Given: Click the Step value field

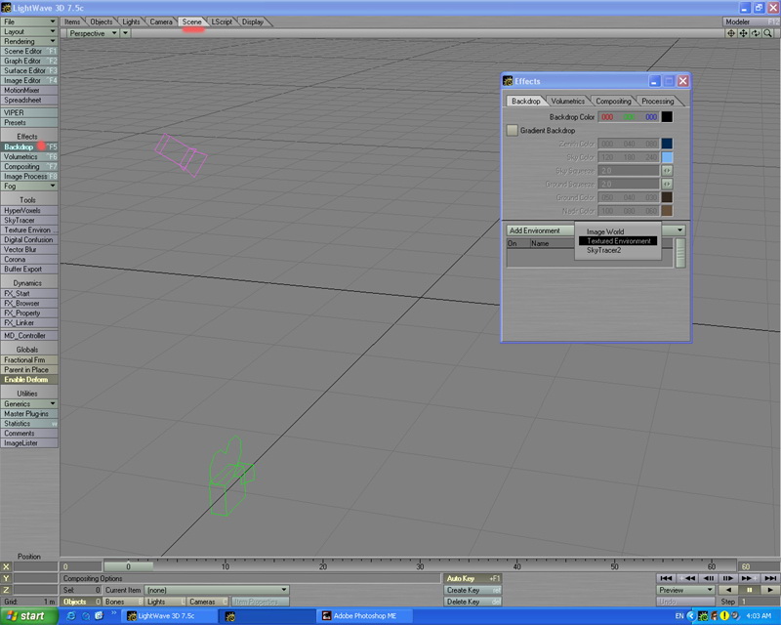Looking at the screenshot, I should [759, 602].
